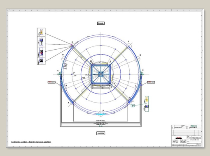Click the central square hub of the door
This screenshot has width=210, height=156.
[101, 74]
